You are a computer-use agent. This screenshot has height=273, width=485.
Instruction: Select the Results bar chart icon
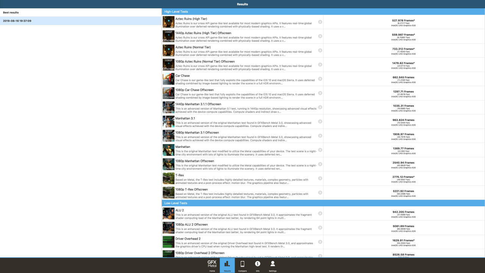[x=227, y=265]
